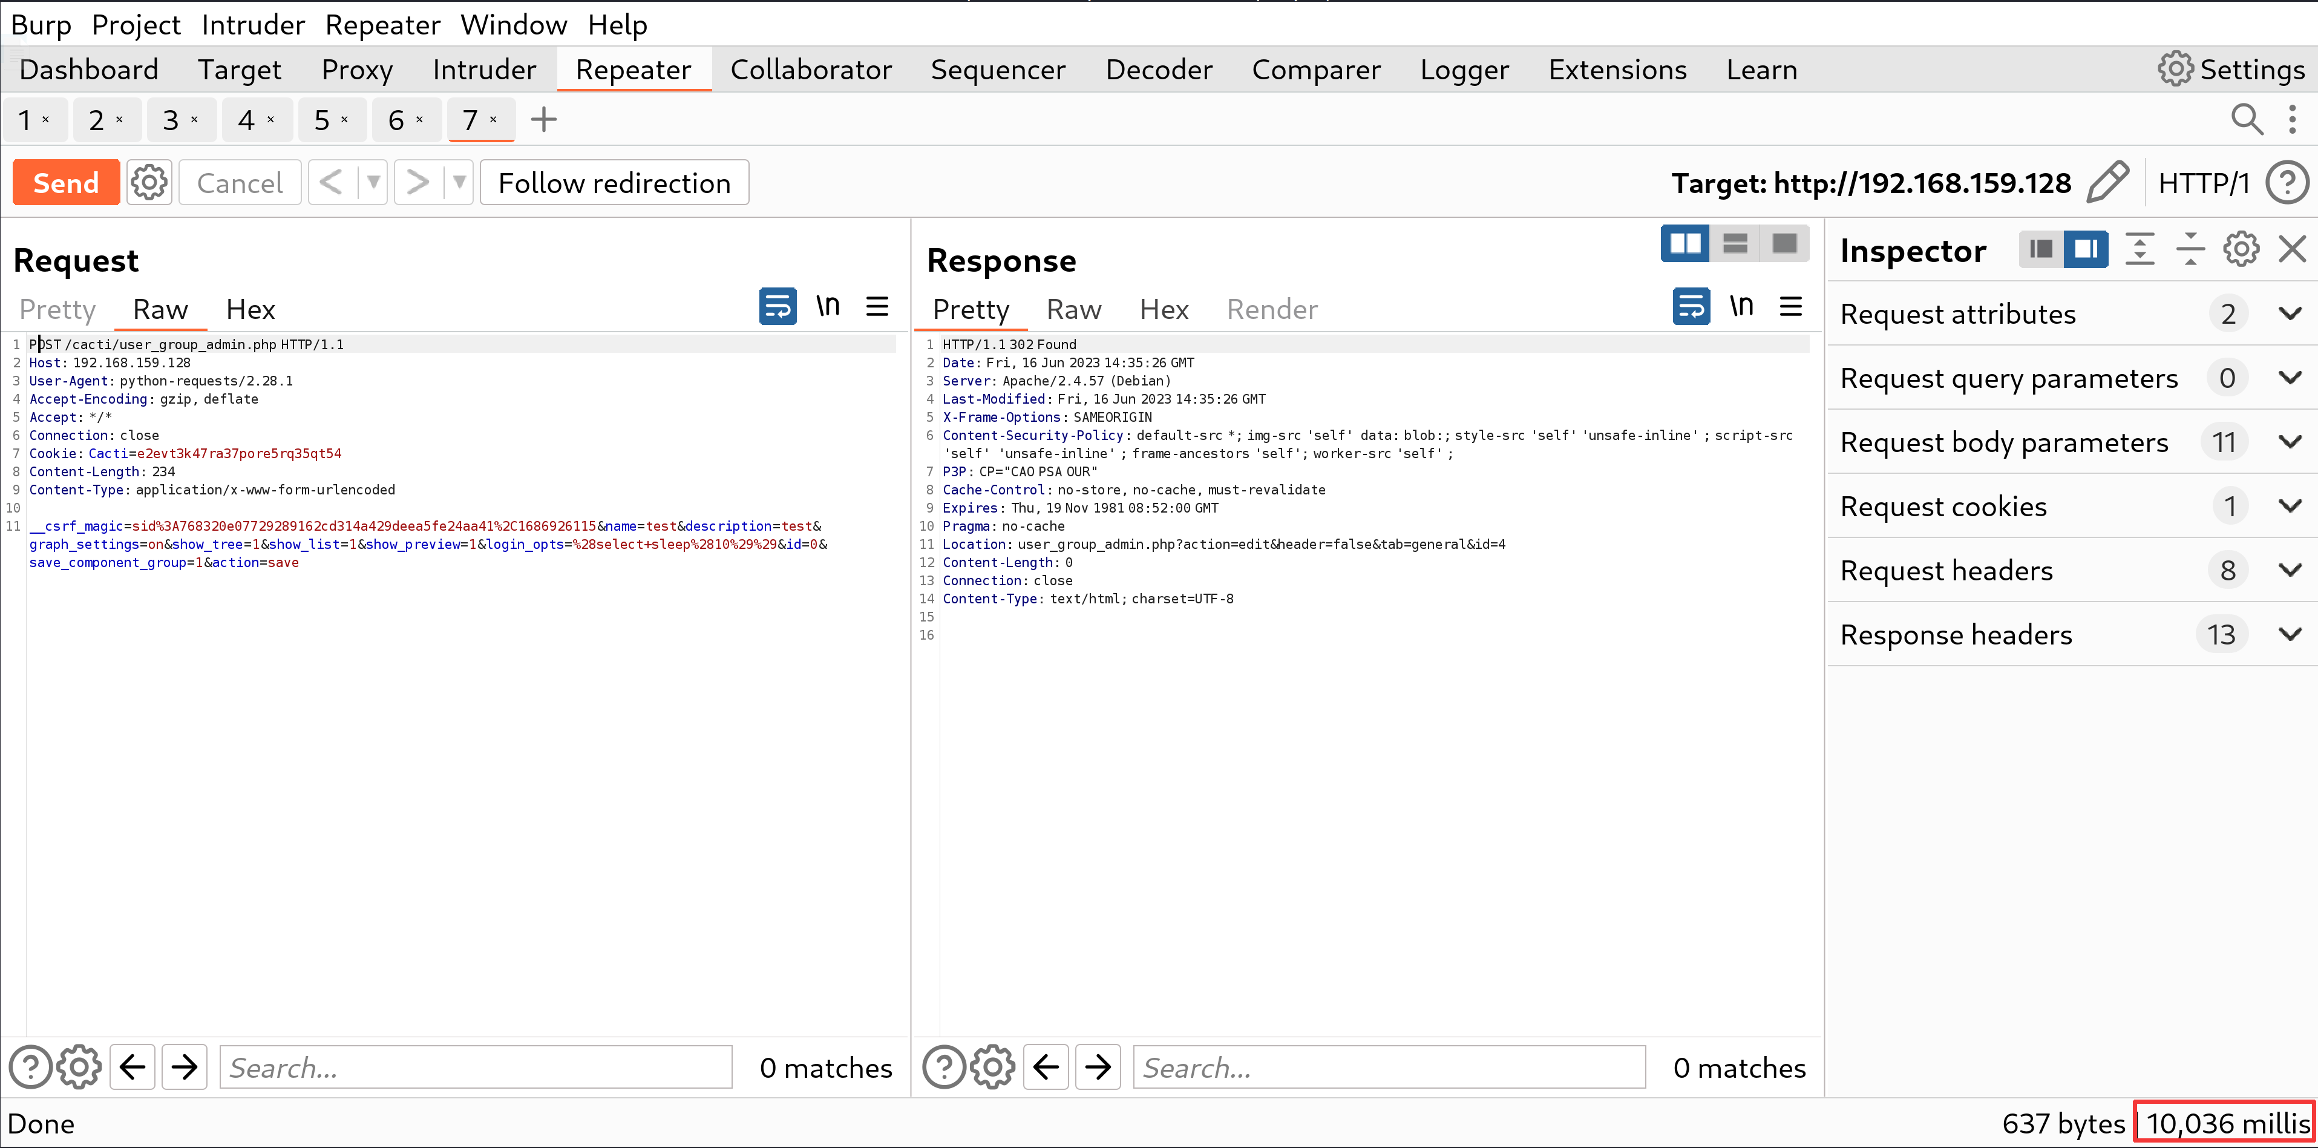Open the history back dropdown arrow
This screenshot has width=2318, height=1148.
[373, 183]
